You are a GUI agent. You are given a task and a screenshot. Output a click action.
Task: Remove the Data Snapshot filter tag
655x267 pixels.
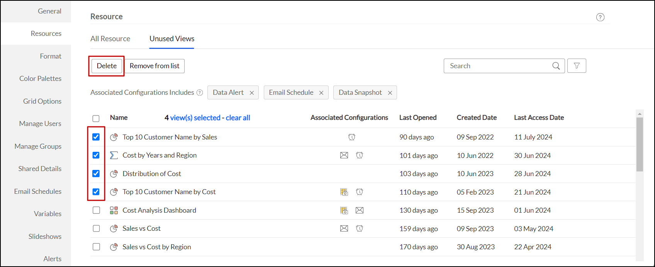pyautogui.click(x=390, y=93)
